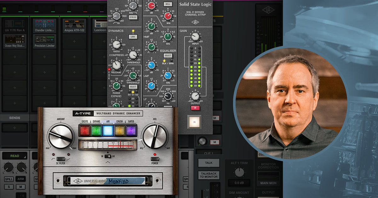This screenshot has height=198, width=378.
Task: Open the Ampex ATR-102 plugin insert
Action: click(74, 26)
